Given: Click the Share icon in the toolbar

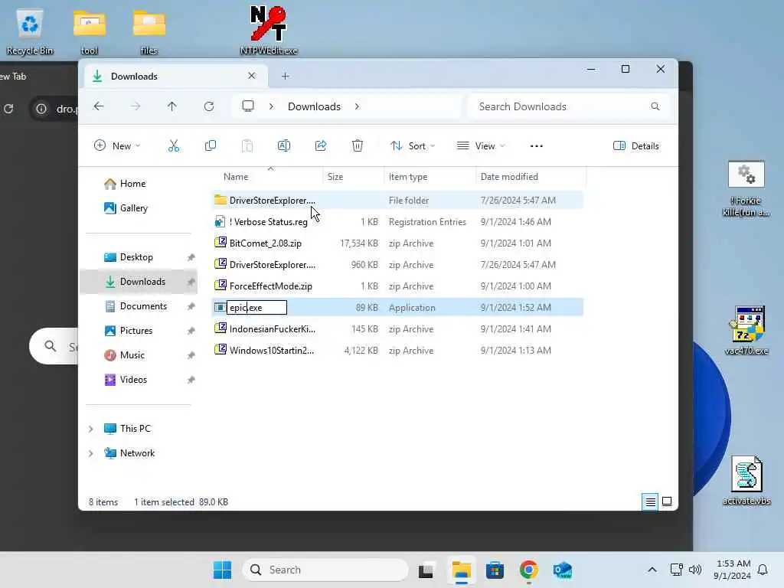Looking at the screenshot, I should coord(321,146).
